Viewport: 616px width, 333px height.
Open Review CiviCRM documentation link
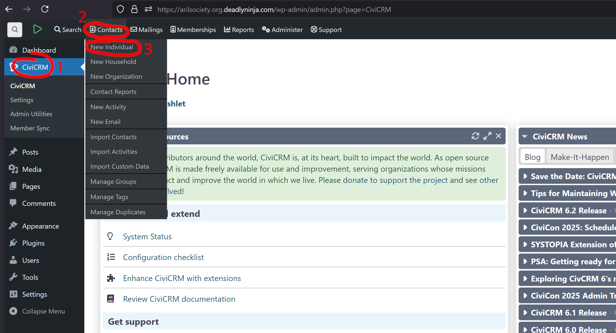click(179, 299)
